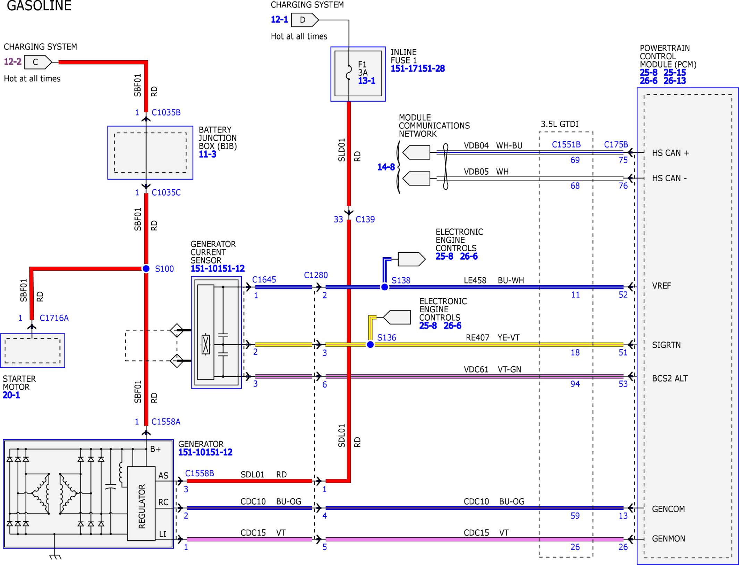Screen dimensions: 739x565
Task: Click connector label C175B
Action: 616,144
